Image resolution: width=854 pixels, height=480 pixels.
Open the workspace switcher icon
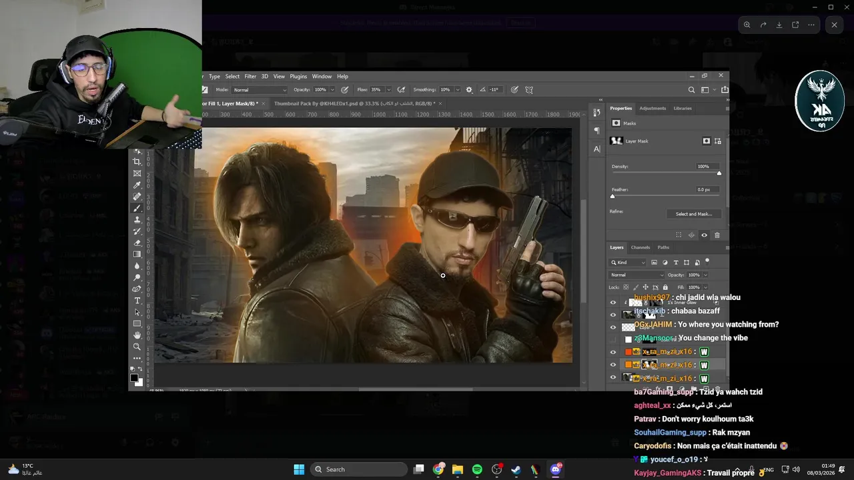click(705, 90)
